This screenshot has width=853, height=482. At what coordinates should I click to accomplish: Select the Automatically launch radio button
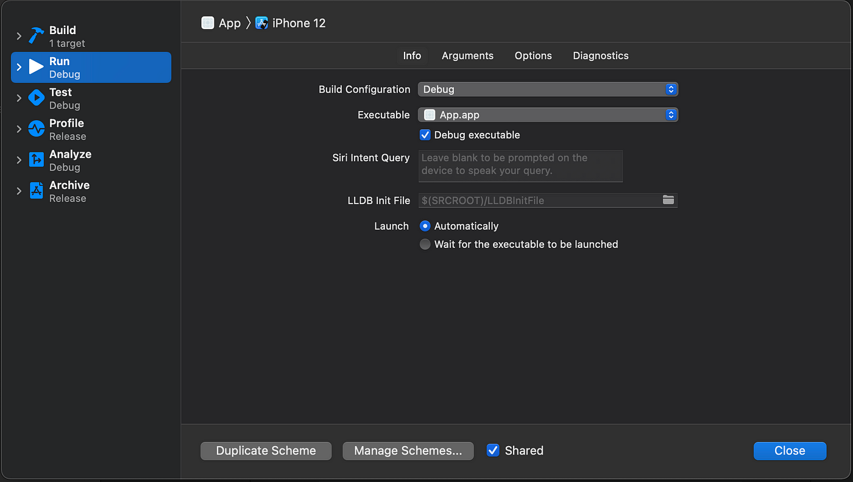click(425, 226)
